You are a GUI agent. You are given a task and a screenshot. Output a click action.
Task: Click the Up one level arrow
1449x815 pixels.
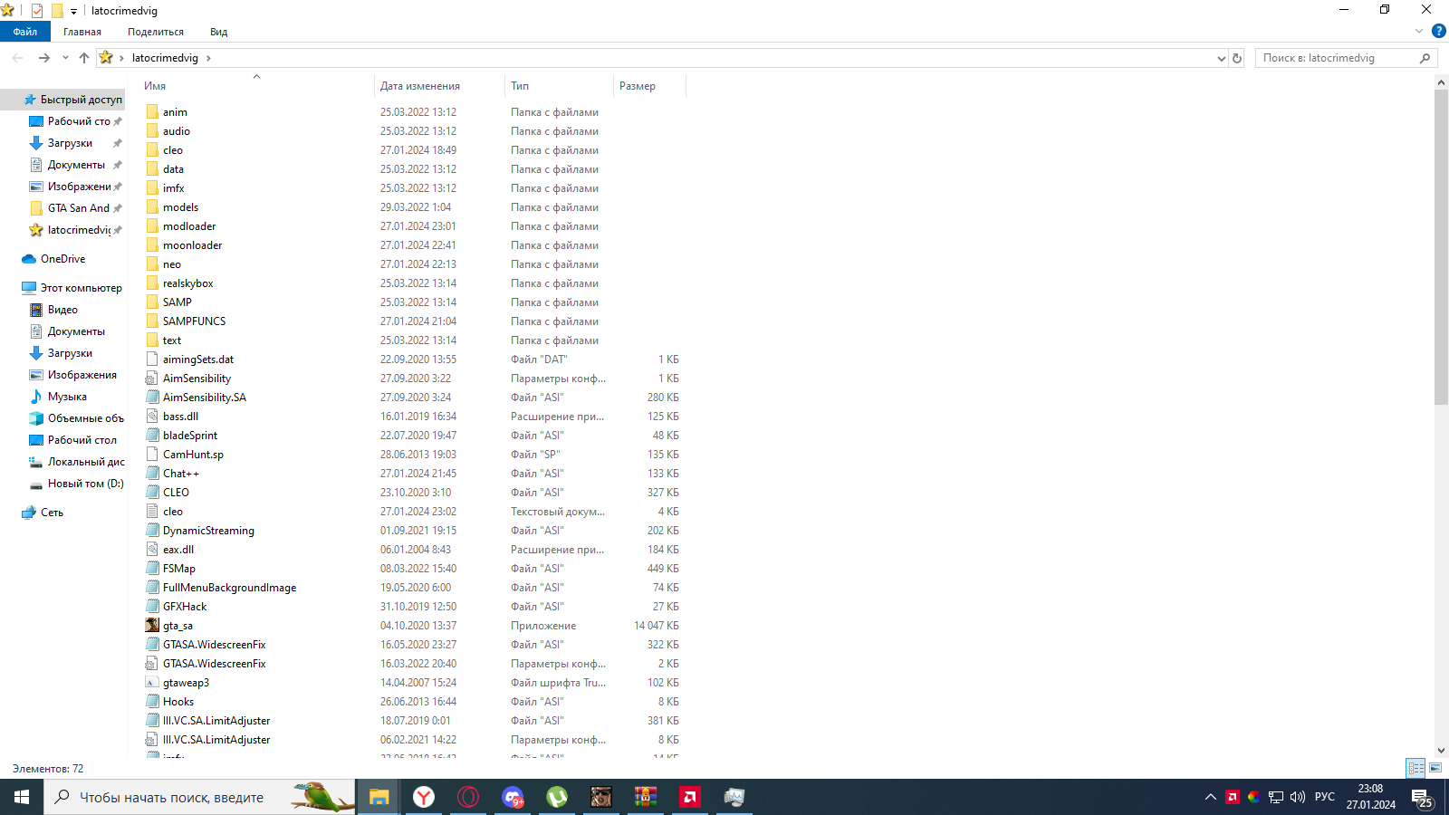pyautogui.click(x=84, y=58)
